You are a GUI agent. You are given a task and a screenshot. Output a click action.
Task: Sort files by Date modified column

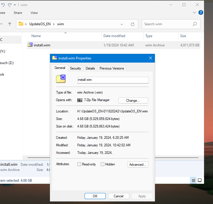tap(114, 36)
